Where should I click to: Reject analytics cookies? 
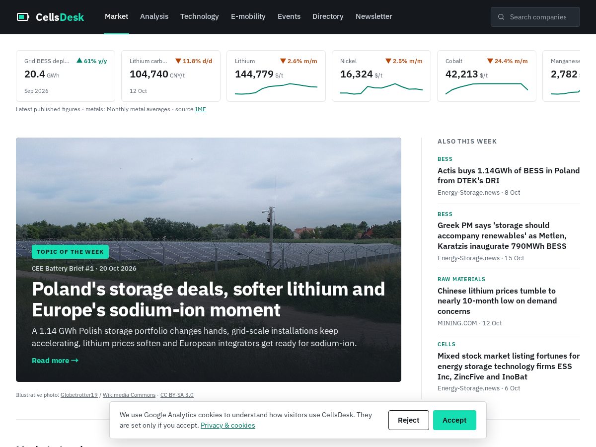[409, 420]
